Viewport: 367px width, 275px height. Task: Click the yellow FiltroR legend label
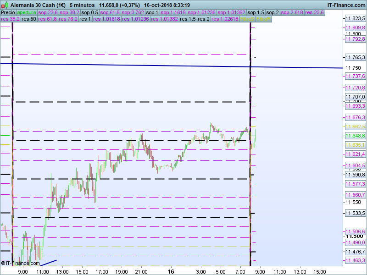tap(263, 19)
